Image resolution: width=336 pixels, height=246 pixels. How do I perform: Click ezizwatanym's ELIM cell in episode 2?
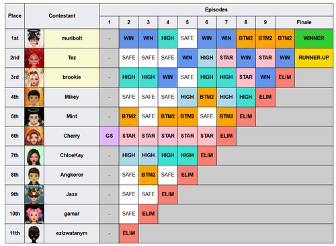coord(129,233)
